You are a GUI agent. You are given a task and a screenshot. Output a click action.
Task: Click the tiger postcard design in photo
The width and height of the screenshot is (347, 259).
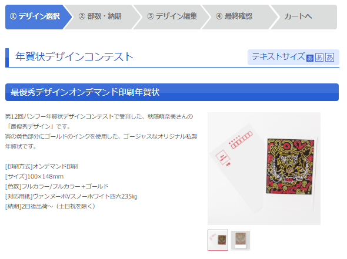(x=290, y=166)
